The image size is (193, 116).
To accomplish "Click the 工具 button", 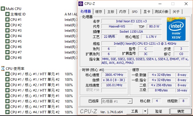I will [x=134, y=111].
